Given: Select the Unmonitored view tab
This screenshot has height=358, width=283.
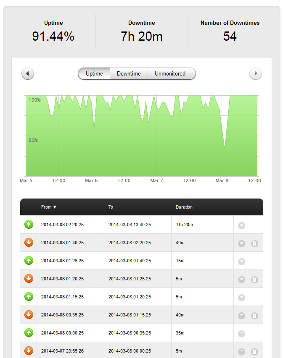Looking at the screenshot, I should click(x=170, y=74).
